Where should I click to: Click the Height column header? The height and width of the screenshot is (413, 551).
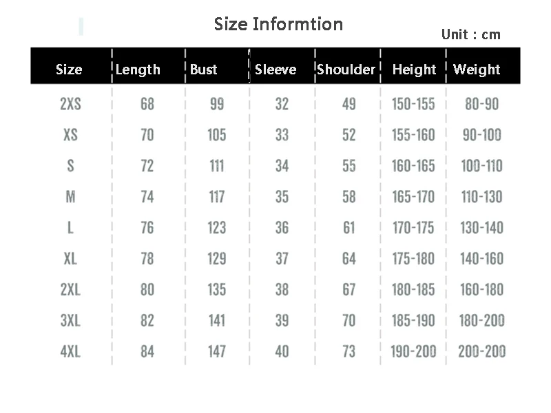(414, 70)
